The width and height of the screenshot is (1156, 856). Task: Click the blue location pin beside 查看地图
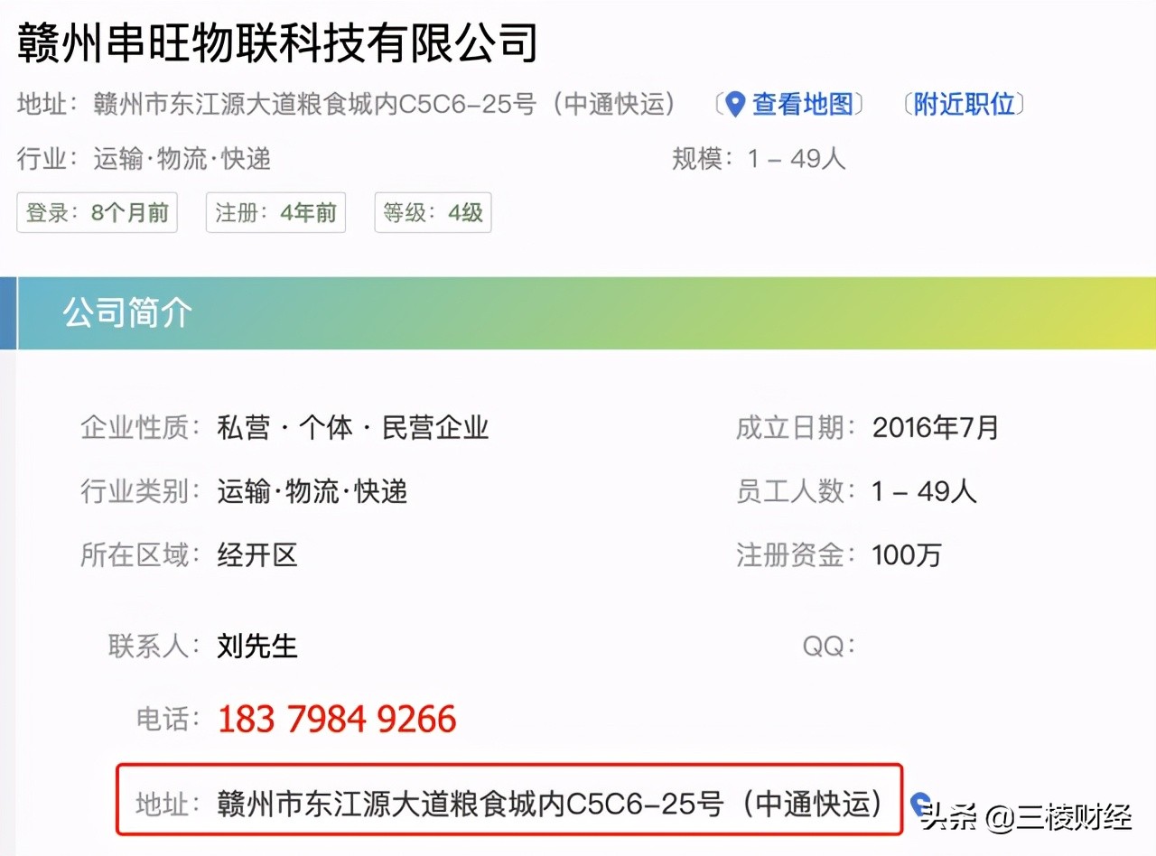pyautogui.click(x=734, y=104)
